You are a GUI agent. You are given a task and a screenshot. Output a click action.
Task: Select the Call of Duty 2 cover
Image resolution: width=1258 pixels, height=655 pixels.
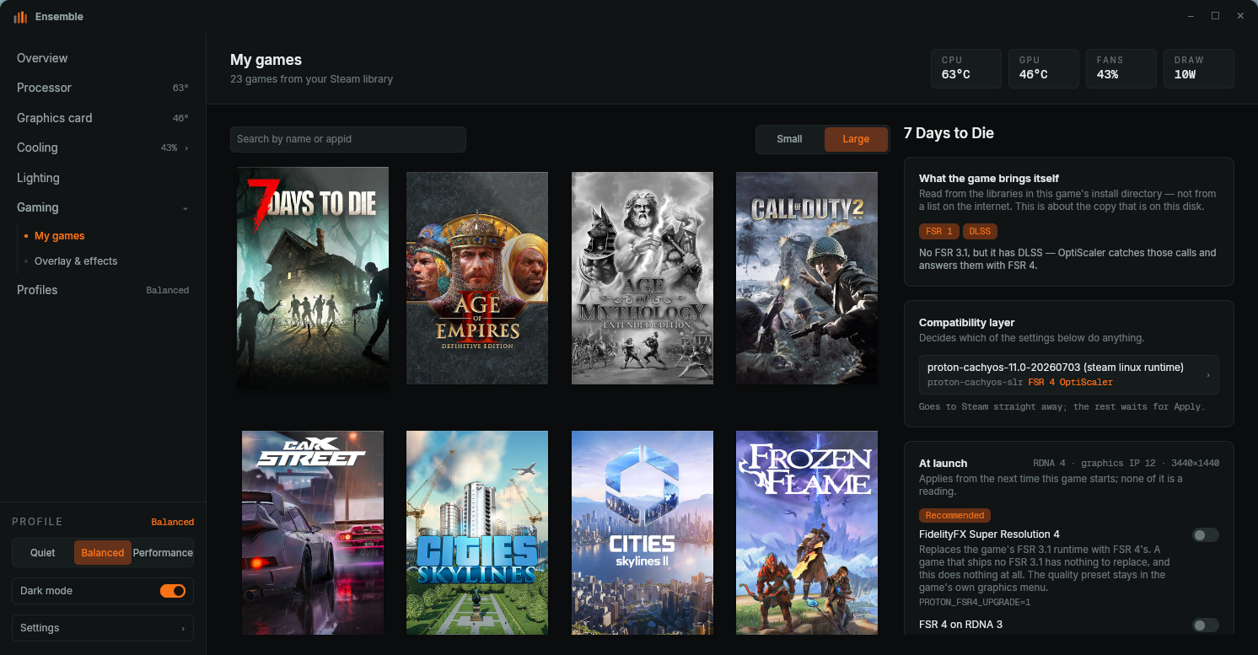click(x=807, y=278)
